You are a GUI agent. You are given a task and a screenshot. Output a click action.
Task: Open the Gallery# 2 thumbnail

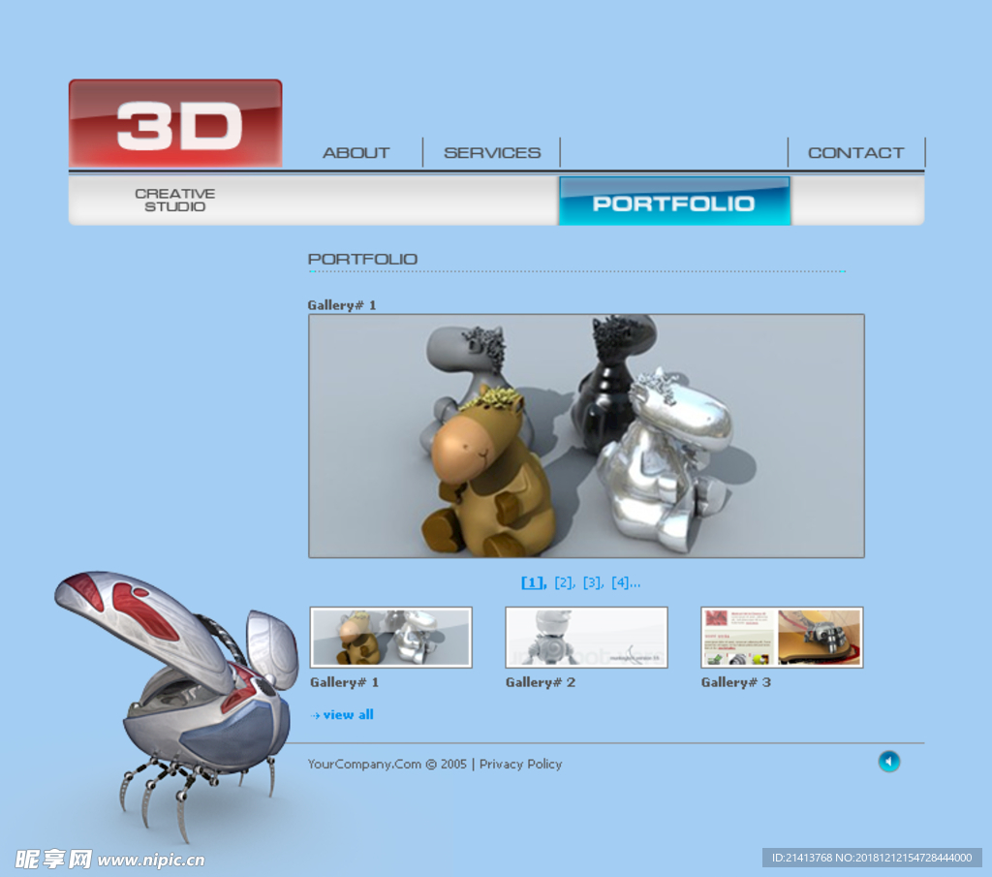point(586,638)
